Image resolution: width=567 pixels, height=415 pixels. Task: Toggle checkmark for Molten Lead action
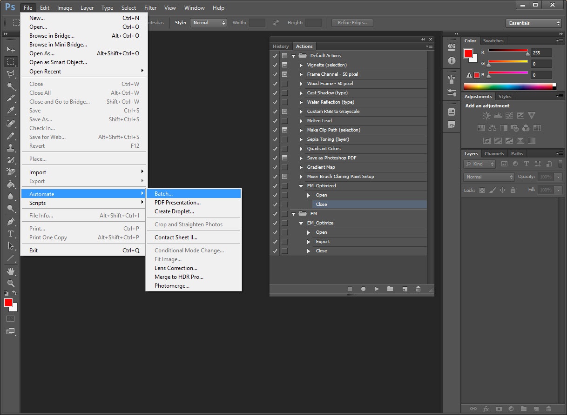click(275, 121)
